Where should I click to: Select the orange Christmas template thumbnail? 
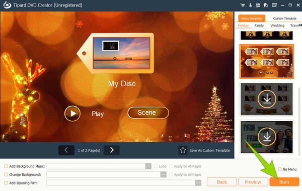267,61
